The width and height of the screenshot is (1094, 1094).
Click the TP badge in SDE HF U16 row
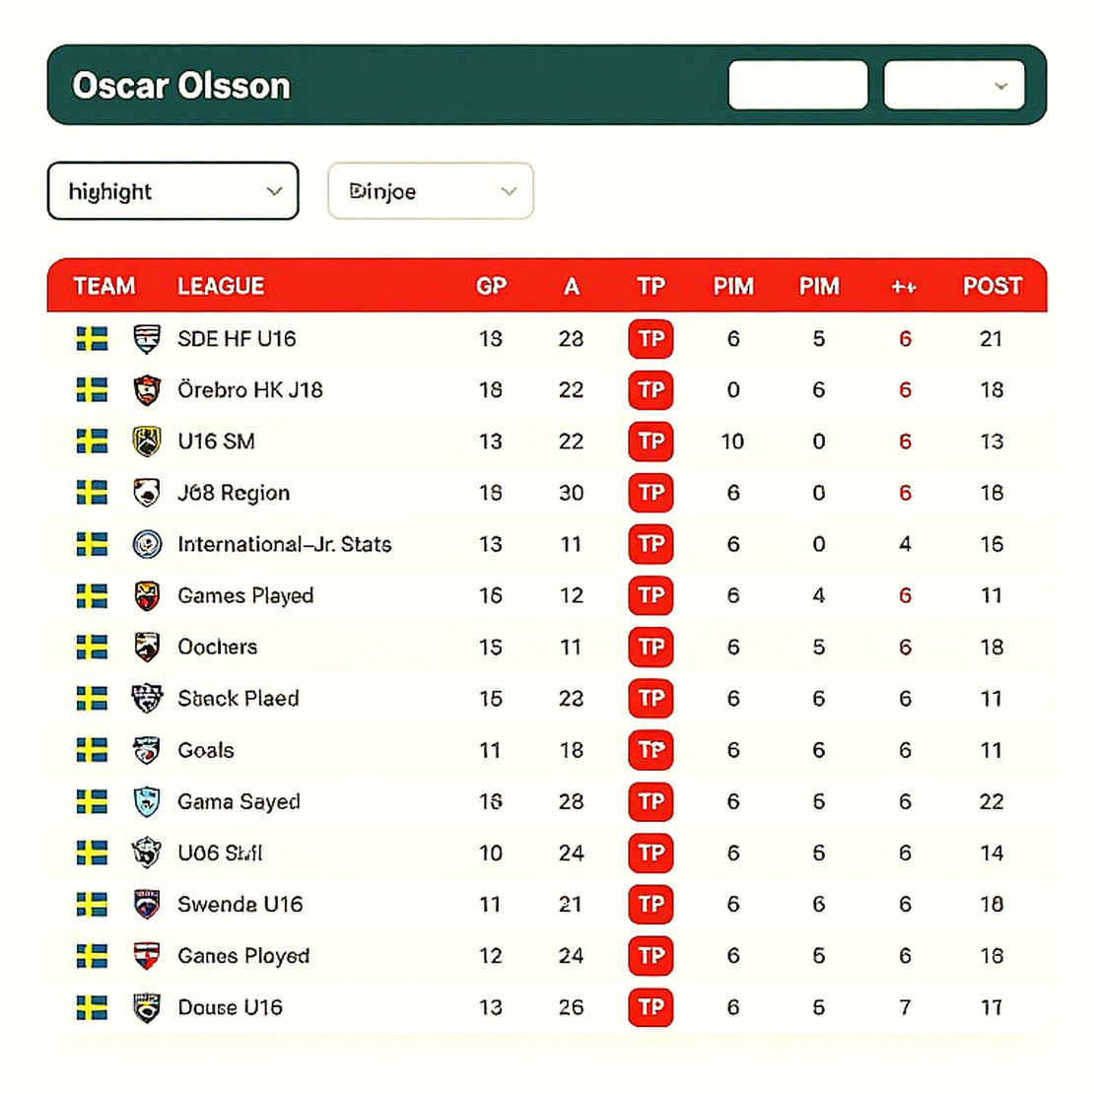(x=650, y=339)
